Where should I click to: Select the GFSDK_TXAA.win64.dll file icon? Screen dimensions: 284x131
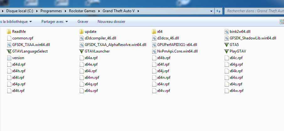(x=9, y=45)
